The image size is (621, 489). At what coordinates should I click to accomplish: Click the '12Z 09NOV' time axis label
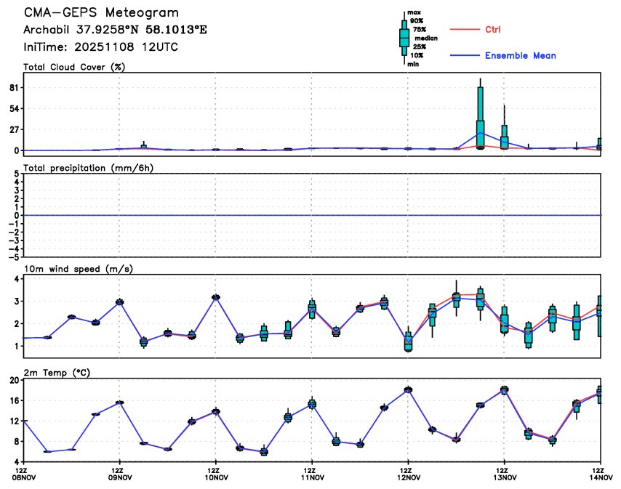click(x=119, y=474)
